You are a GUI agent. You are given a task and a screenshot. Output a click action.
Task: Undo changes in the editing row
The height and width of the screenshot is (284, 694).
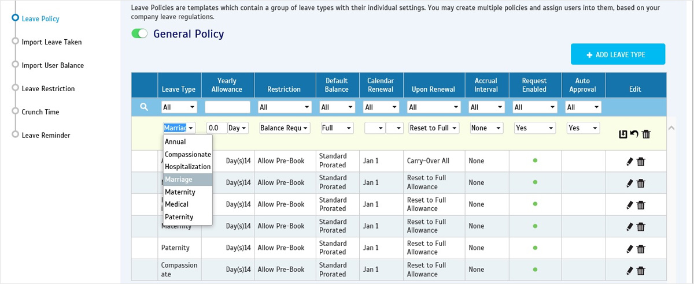(x=634, y=134)
